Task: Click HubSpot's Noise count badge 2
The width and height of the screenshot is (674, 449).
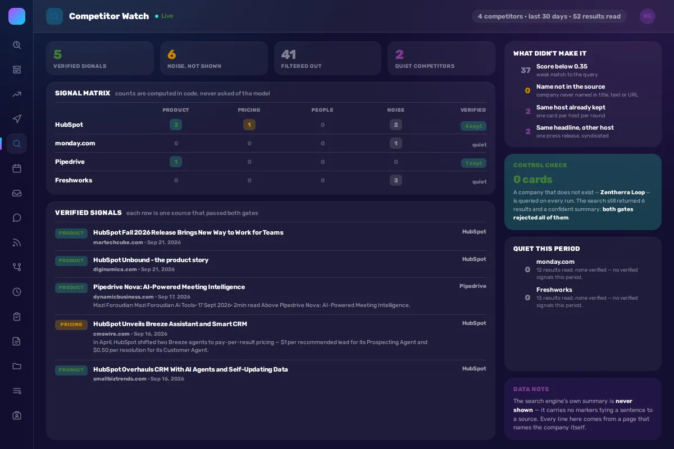Action: [396, 125]
